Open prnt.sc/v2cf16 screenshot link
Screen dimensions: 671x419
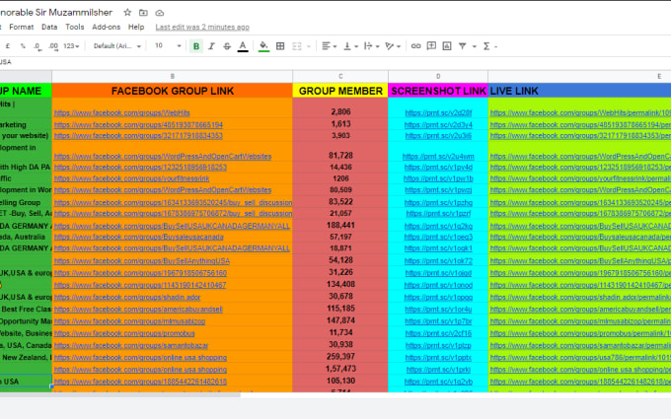click(438, 333)
